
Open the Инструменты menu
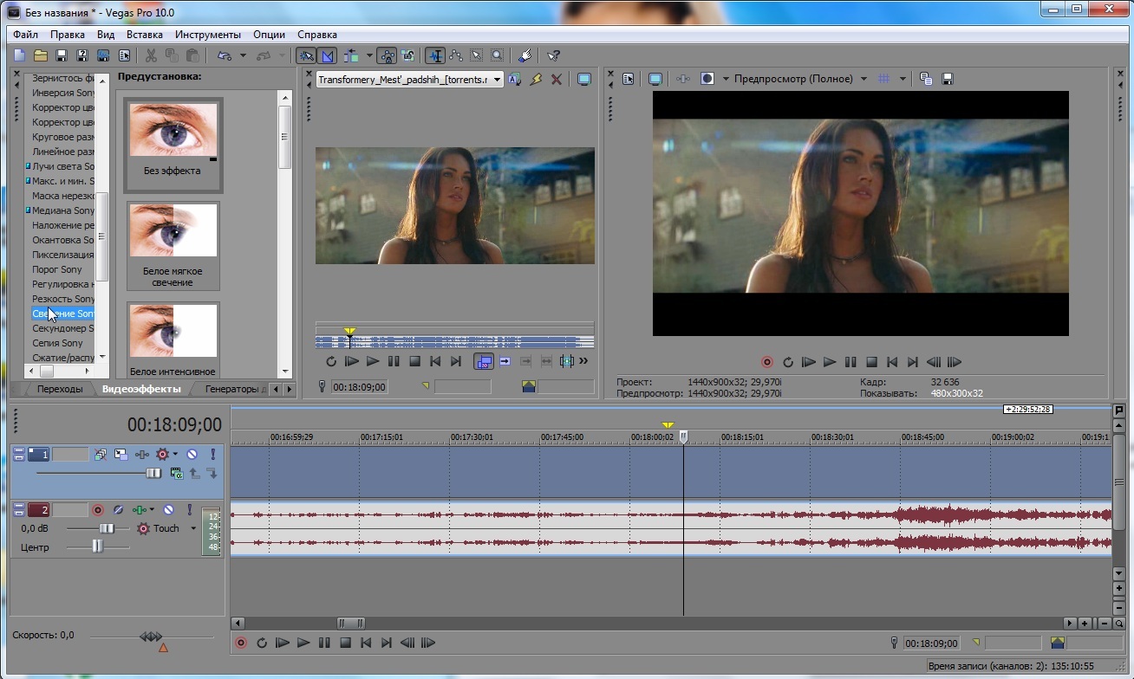(x=207, y=35)
